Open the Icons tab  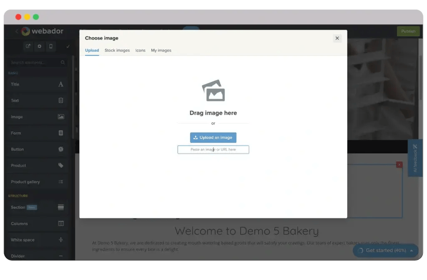[x=141, y=50]
